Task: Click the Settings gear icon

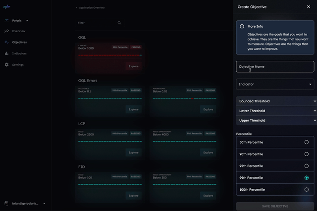Action: 6,65
